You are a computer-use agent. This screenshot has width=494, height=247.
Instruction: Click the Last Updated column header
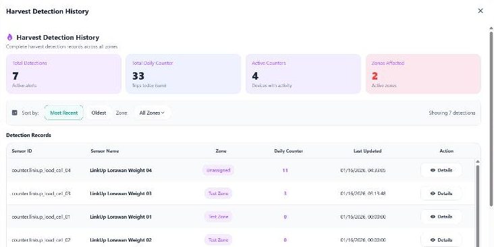click(367, 151)
